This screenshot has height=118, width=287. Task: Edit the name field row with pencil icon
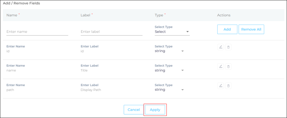220,66
